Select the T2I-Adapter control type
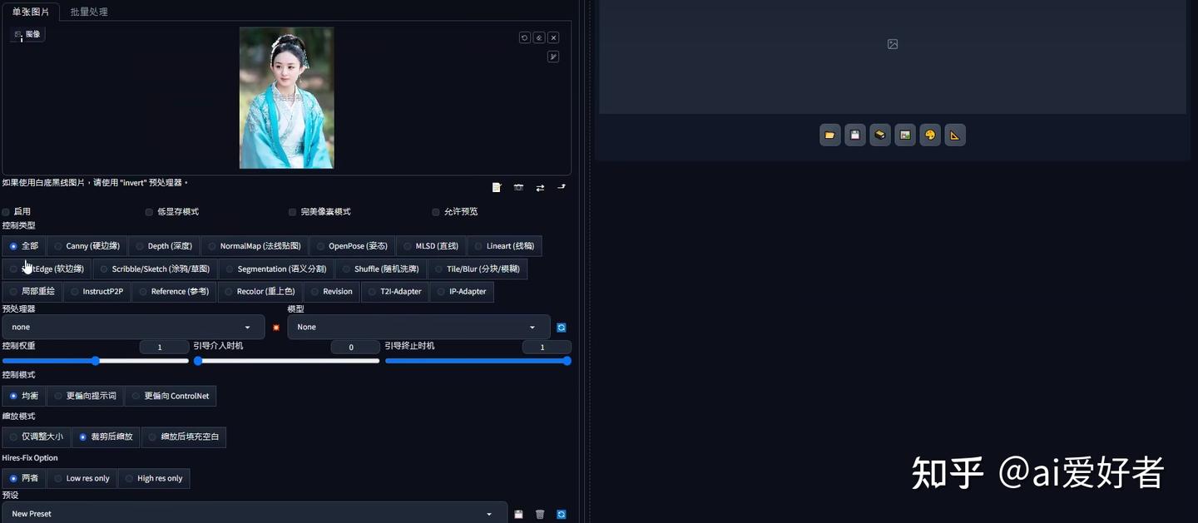 click(x=395, y=292)
